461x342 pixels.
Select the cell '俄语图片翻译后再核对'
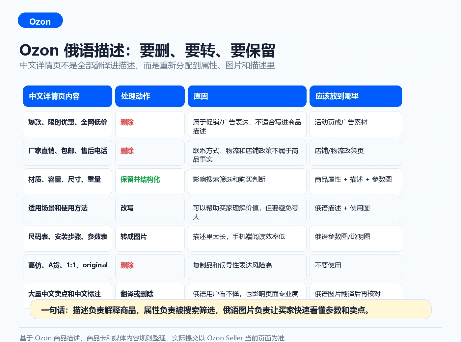tap(356, 291)
